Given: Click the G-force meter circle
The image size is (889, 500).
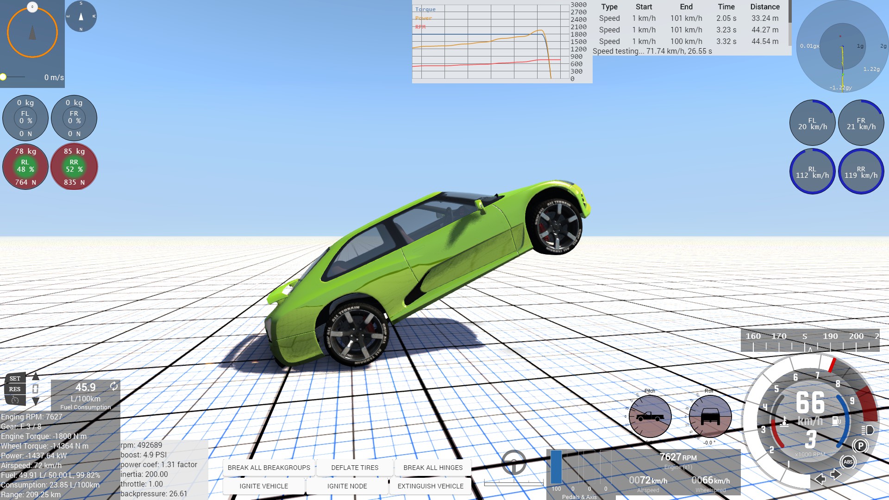Looking at the screenshot, I should pyautogui.click(x=842, y=46).
